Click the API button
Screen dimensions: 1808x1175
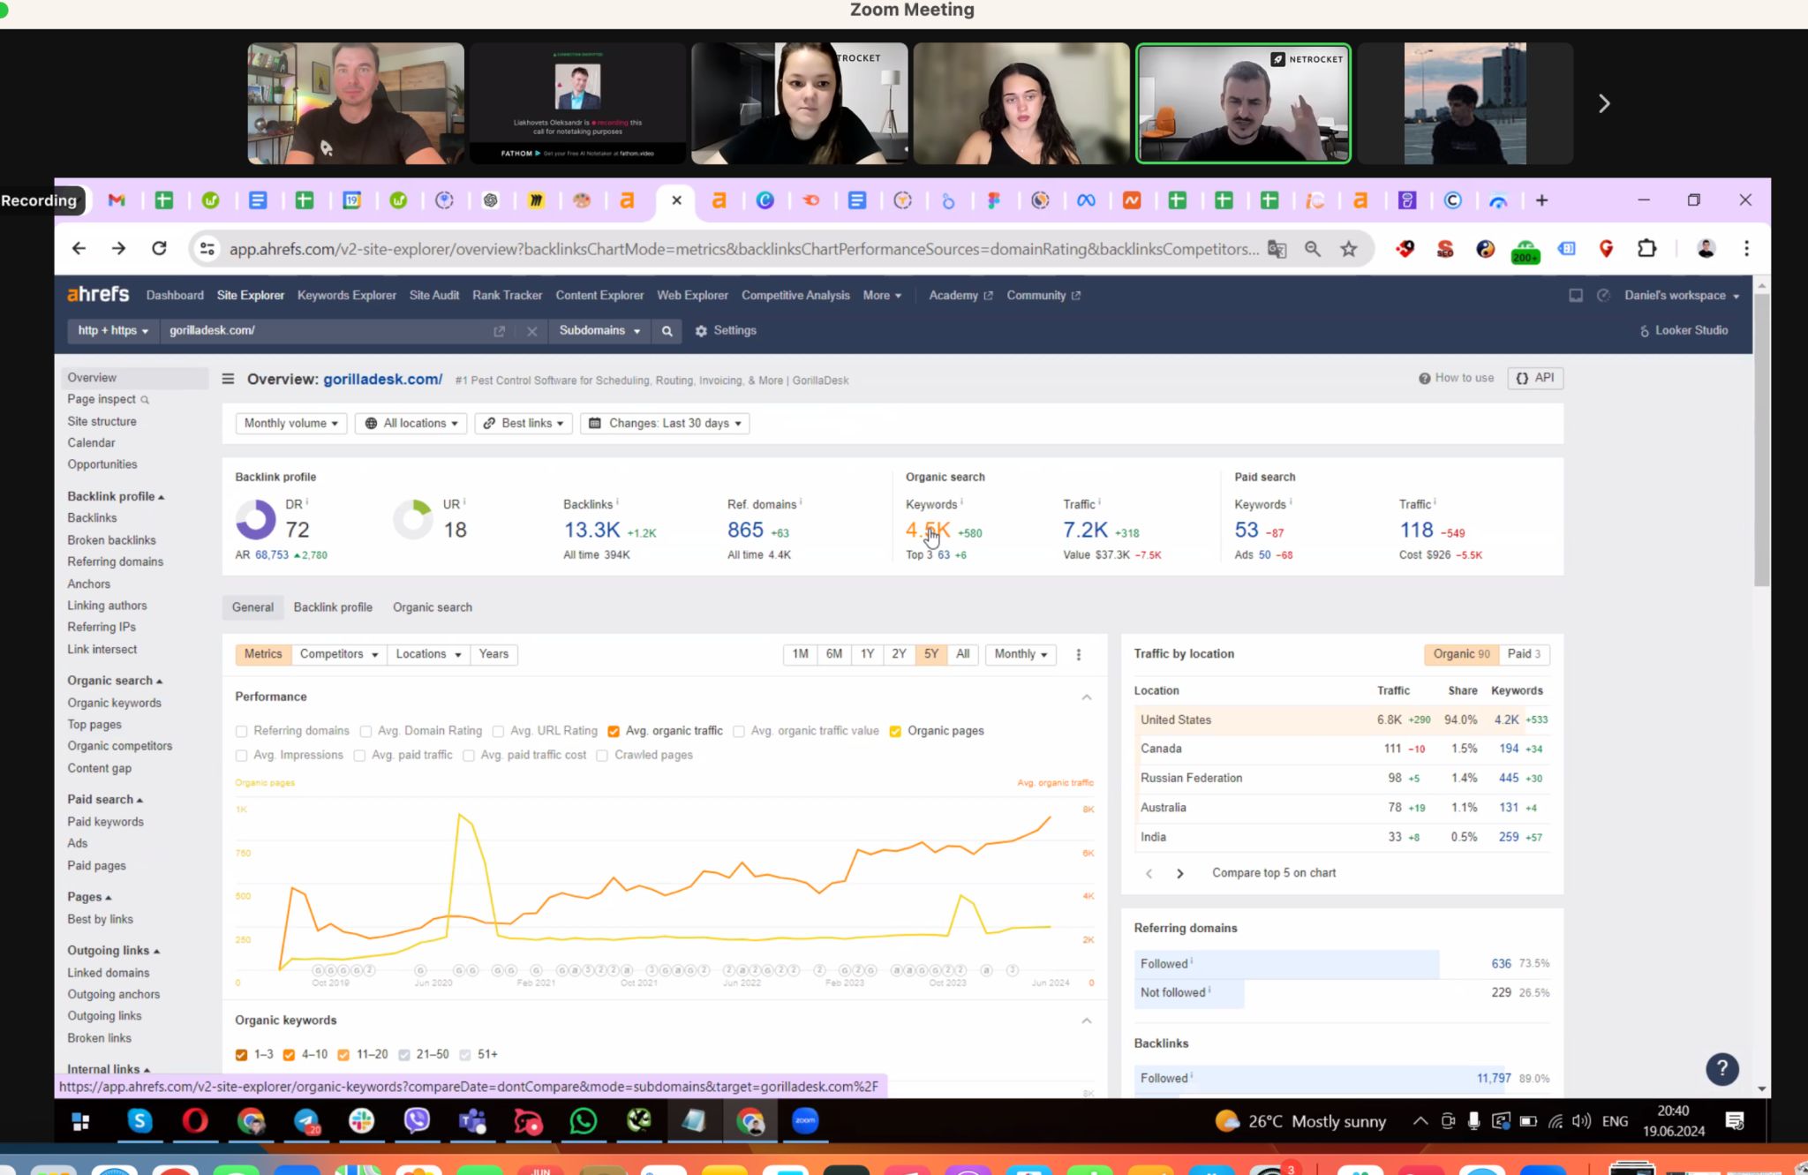pos(1535,378)
